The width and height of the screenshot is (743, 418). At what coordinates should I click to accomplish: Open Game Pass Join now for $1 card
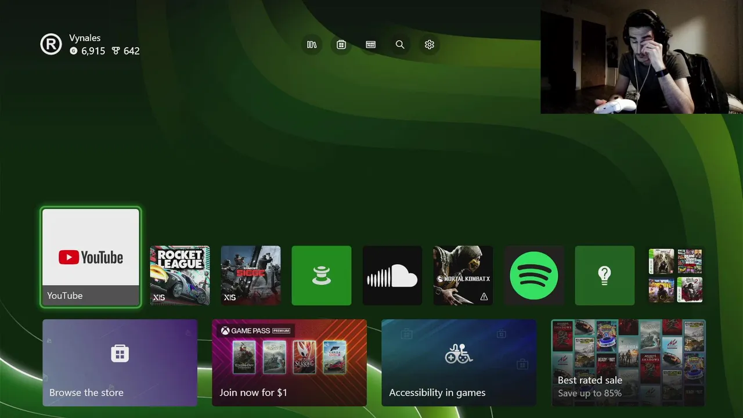coord(289,363)
